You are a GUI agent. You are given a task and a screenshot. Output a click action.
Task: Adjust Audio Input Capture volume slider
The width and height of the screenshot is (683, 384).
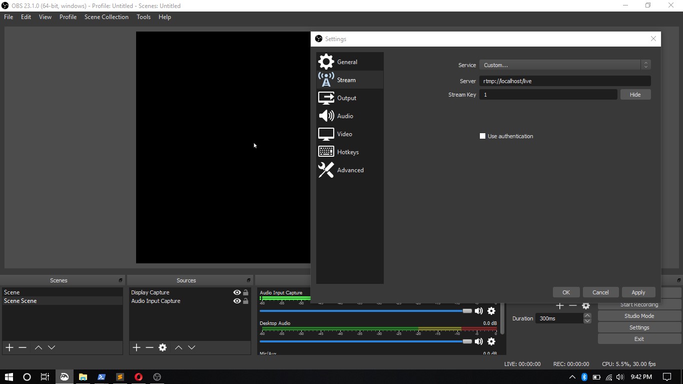[467, 311]
